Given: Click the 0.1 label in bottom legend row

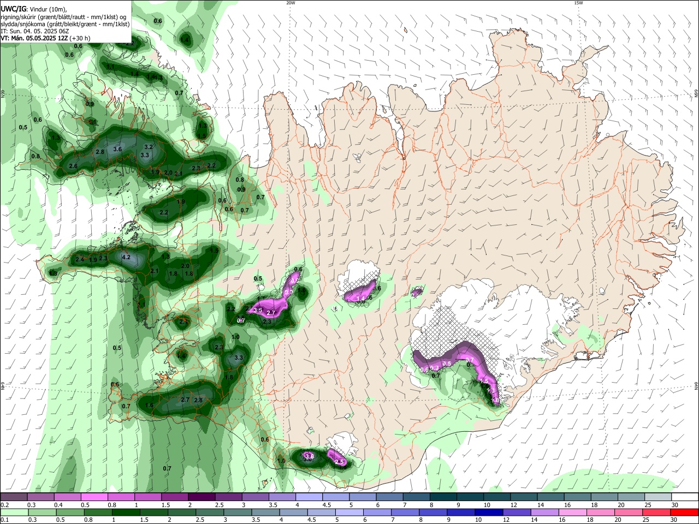Looking at the screenshot, I should [4, 520].
